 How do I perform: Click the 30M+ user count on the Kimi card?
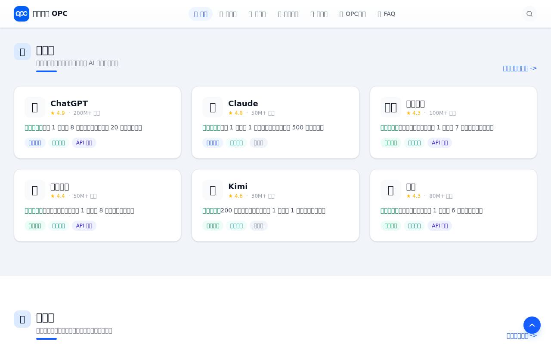tap(263, 196)
